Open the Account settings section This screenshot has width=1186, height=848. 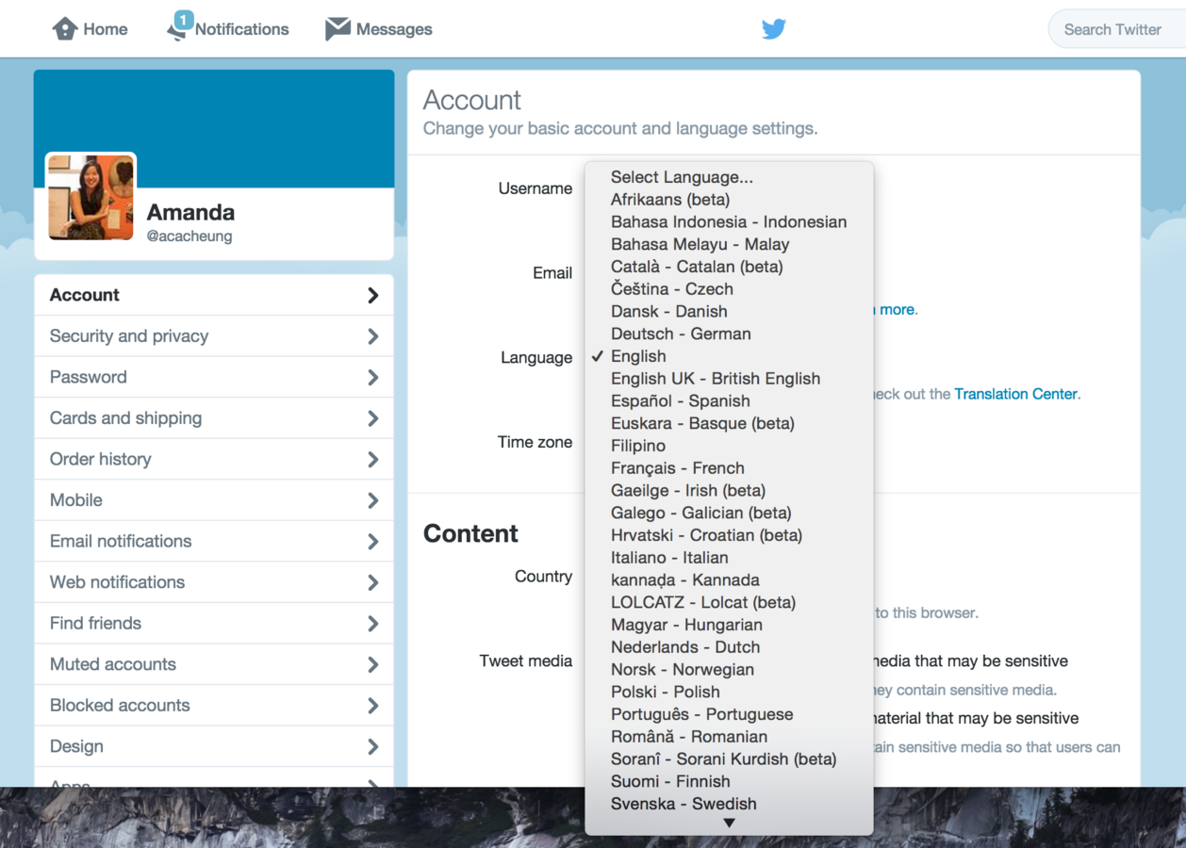(x=214, y=295)
